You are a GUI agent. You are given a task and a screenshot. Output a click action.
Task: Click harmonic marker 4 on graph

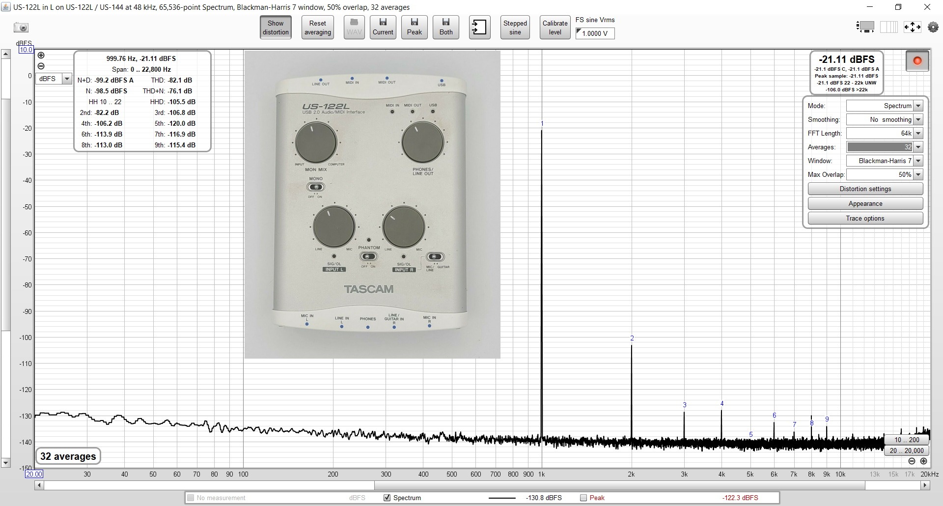[x=722, y=404]
